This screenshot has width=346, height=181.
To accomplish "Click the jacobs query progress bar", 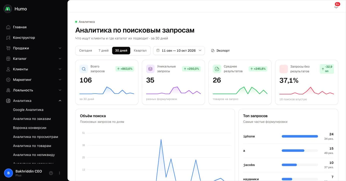I will [x=300, y=165].
